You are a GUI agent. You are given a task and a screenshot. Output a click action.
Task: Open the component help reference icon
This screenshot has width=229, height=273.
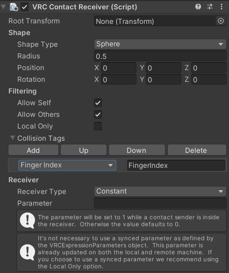(198, 7)
